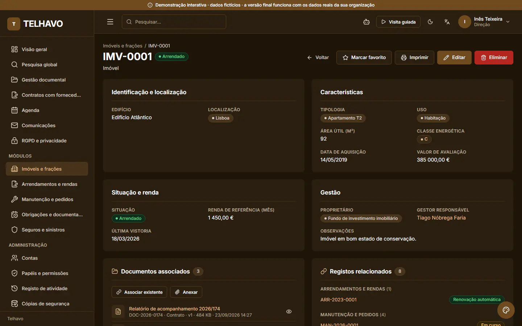The width and height of the screenshot is (522, 326).
Task: Open the ARR-2023-0001 lease record
Action: click(339, 300)
